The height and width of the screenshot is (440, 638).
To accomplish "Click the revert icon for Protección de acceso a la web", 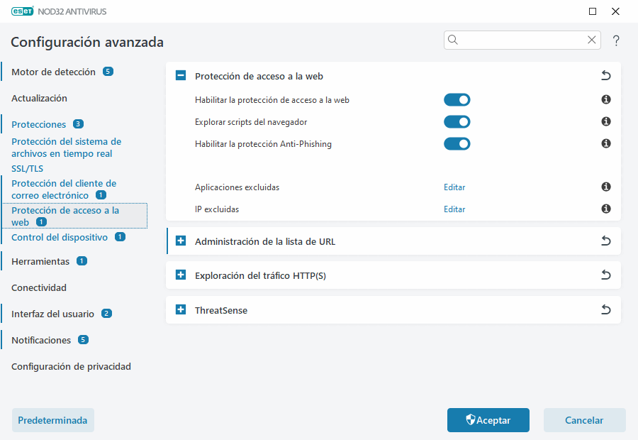I will pyautogui.click(x=605, y=75).
